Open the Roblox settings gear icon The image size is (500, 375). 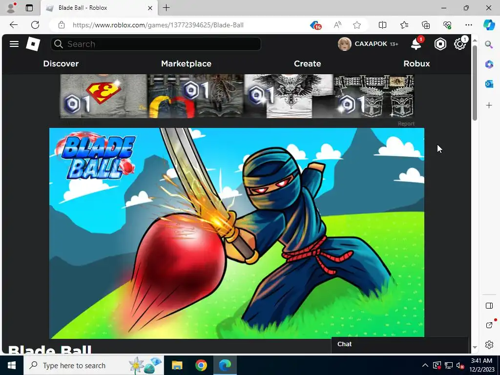tap(459, 44)
